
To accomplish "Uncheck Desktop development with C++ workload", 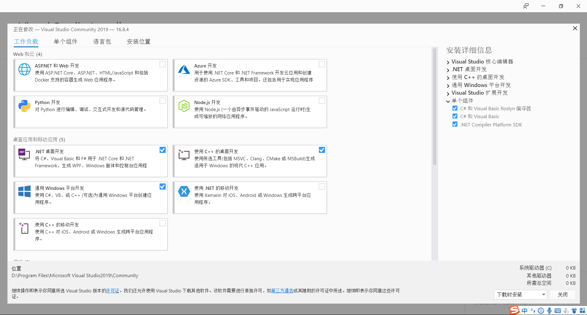I will (322, 150).
